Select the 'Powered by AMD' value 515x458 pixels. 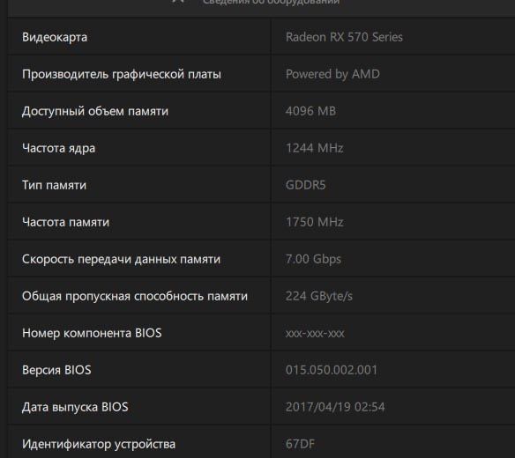coord(332,75)
